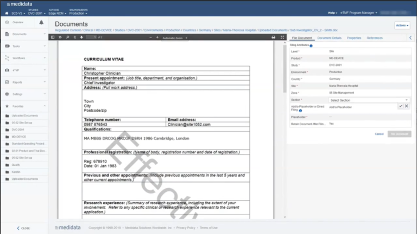Go to next page arrow

tap(81, 37)
